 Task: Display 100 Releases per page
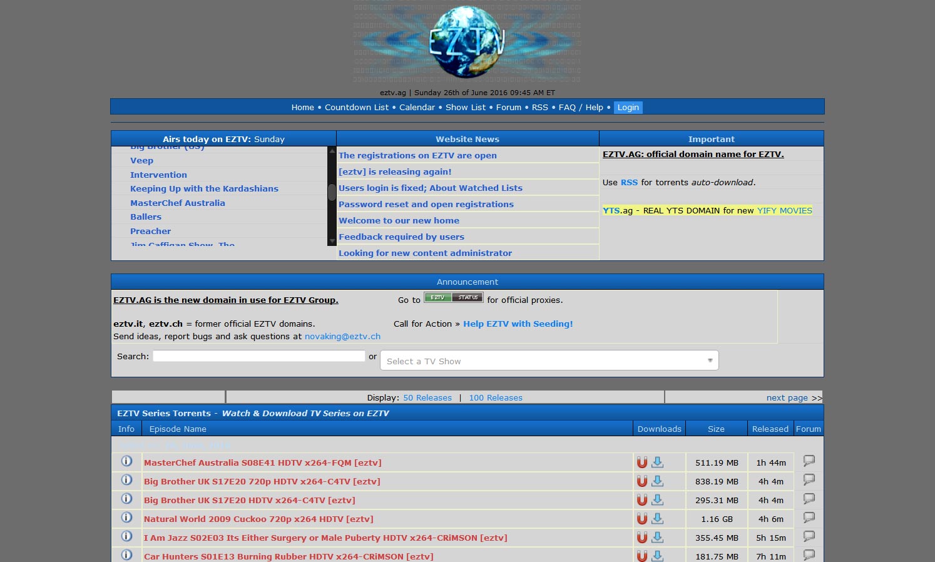tap(496, 398)
